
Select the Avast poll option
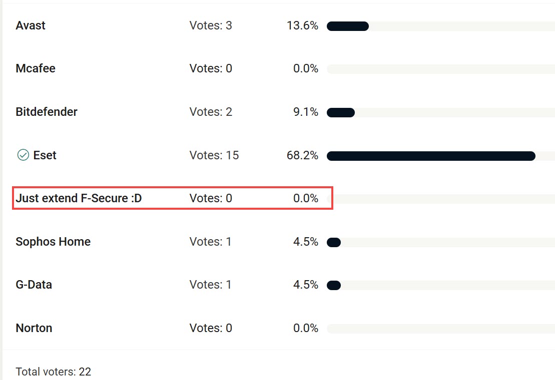coord(31,25)
